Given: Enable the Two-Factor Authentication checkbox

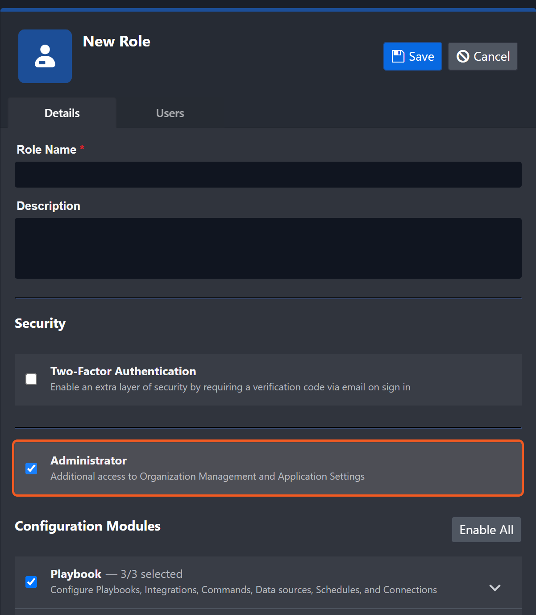Looking at the screenshot, I should click(x=31, y=379).
